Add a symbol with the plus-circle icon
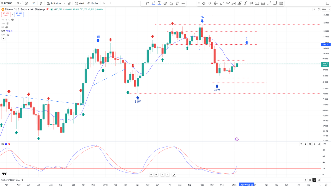This screenshot has width=331, height=188. click(26, 3)
